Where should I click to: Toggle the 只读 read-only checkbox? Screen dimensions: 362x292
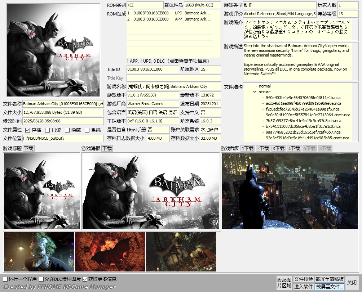[x=47, y=130]
